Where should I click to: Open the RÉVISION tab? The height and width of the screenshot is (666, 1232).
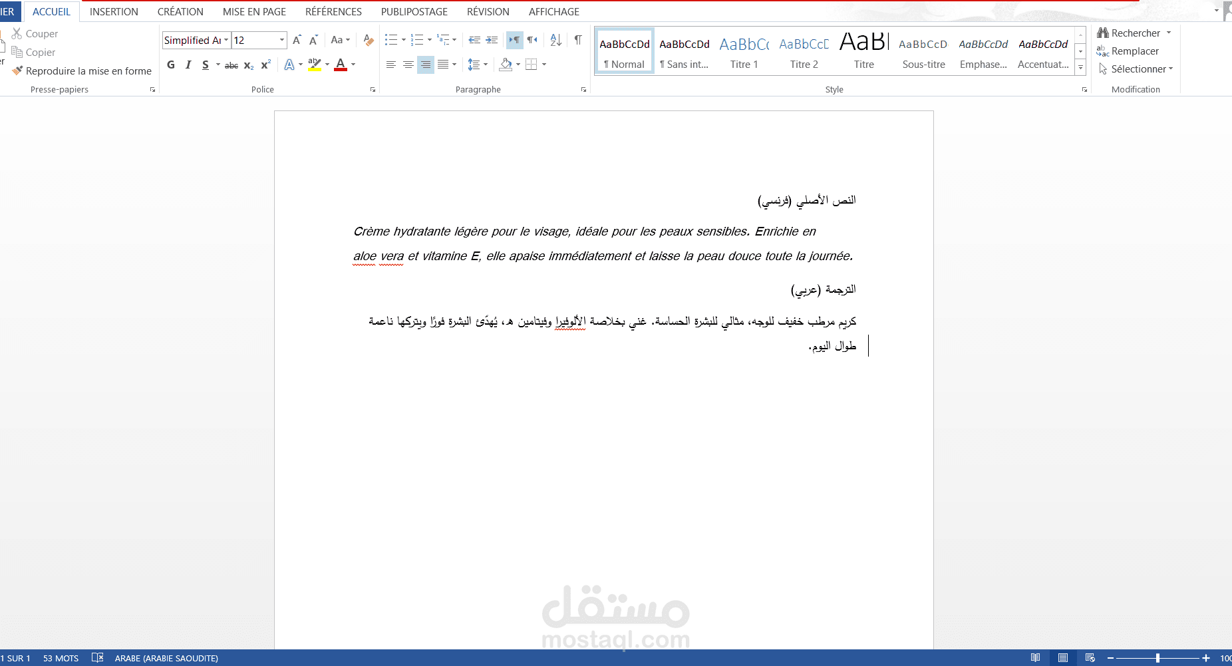pyautogui.click(x=488, y=12)
